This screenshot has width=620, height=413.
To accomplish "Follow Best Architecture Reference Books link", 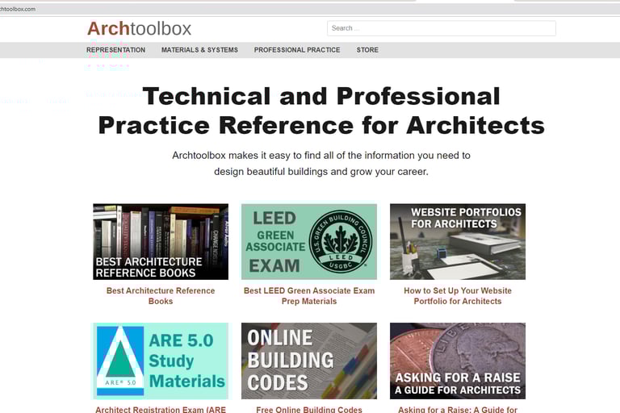I will (x=161, y=295).
